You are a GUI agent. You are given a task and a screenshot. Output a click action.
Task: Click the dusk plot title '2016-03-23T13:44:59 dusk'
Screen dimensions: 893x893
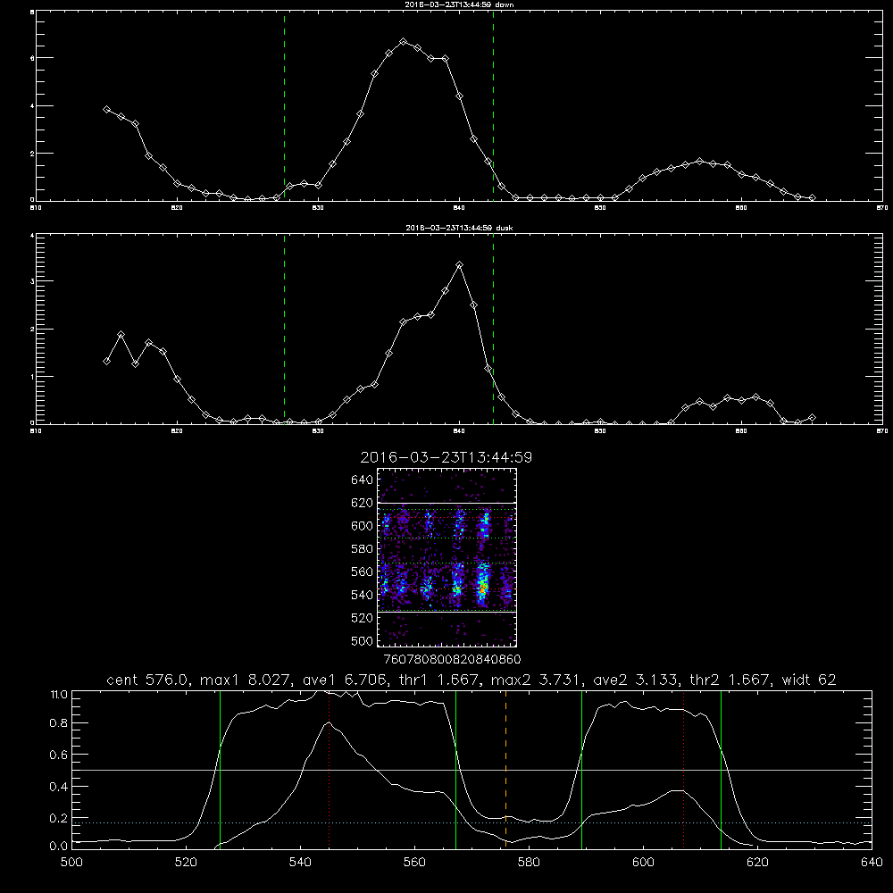[459, 228]
